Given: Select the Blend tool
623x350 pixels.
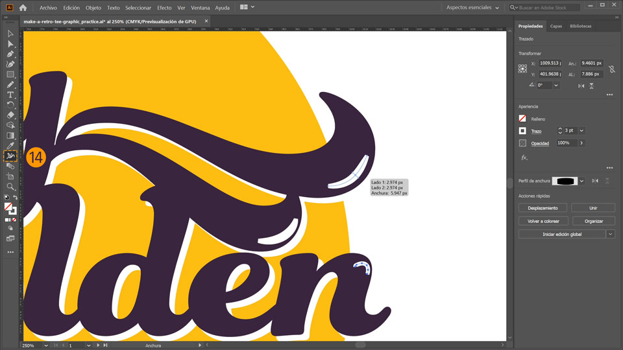Looking at the screenshot, I should click(x=10, y=167).
